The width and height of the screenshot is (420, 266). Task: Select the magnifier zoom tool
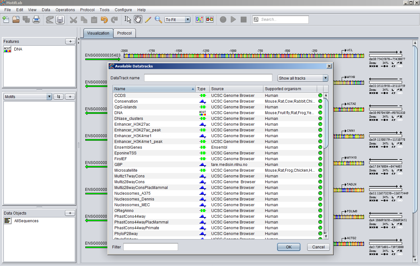pos(158,20)
